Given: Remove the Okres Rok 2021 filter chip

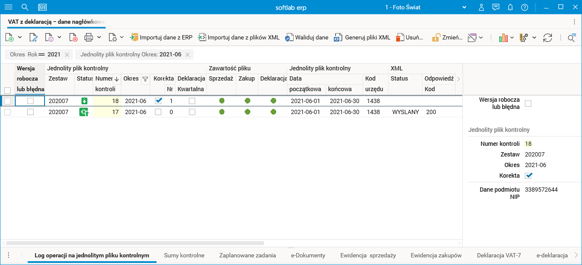Looking at the screenshot, I should (67, 55).
